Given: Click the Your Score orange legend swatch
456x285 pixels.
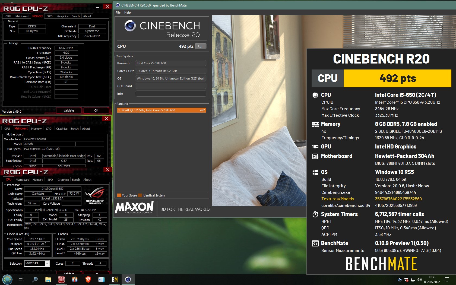Looking at the screenshot, I should coord(119,195).
